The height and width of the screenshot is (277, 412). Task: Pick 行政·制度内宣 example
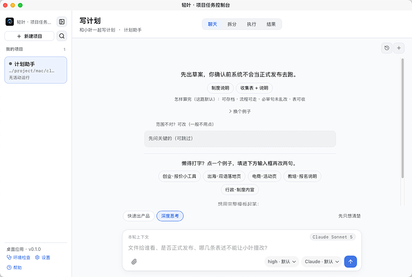tap(239, 189)
